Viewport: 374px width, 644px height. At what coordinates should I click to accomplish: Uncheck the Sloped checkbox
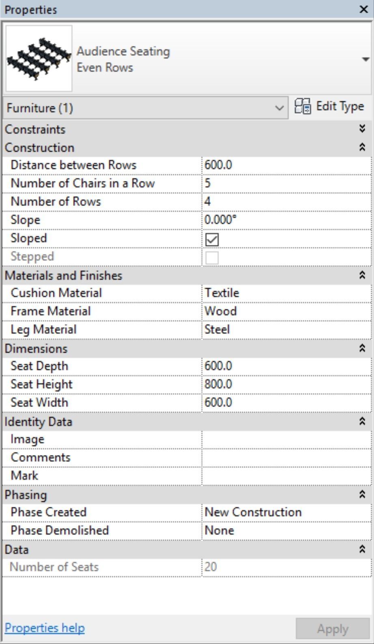pos(212,240)
